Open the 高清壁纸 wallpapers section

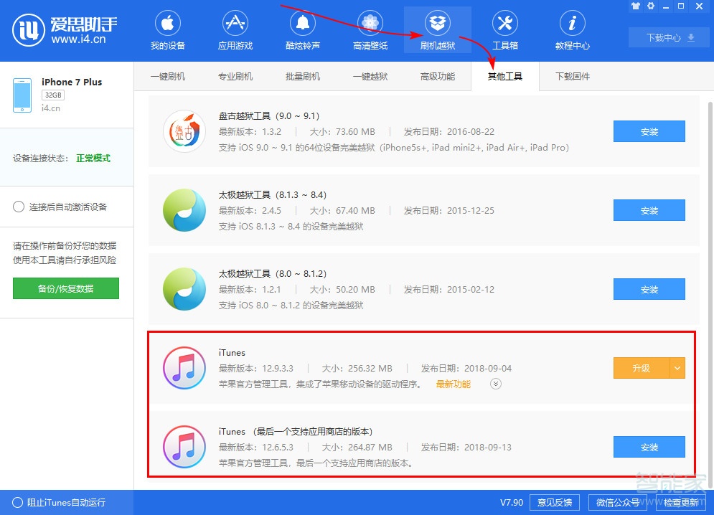pos(370,29)
